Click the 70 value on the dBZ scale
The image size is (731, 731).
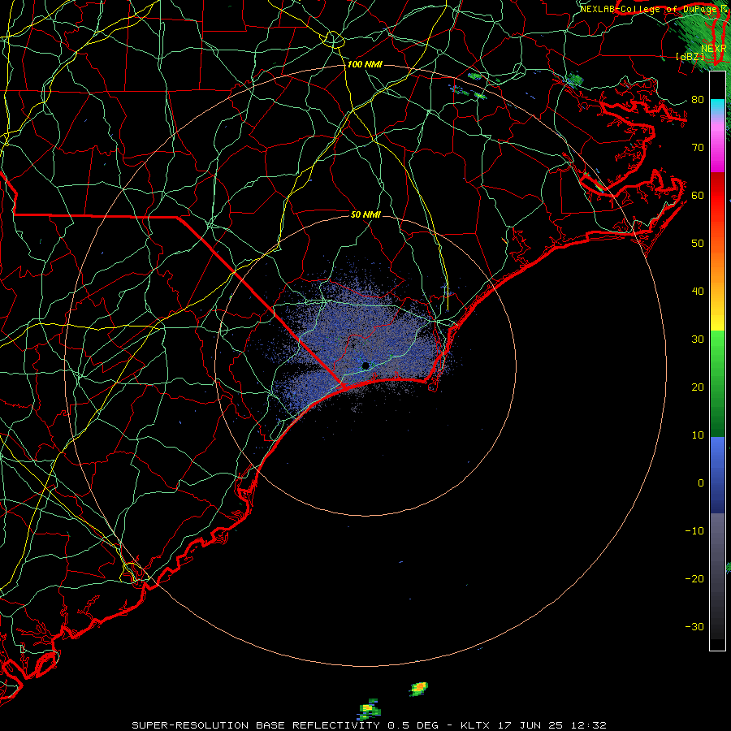point(698,148)
